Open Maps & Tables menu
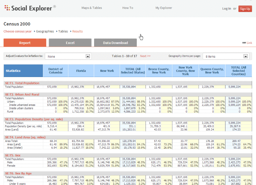 coord(92,8)
